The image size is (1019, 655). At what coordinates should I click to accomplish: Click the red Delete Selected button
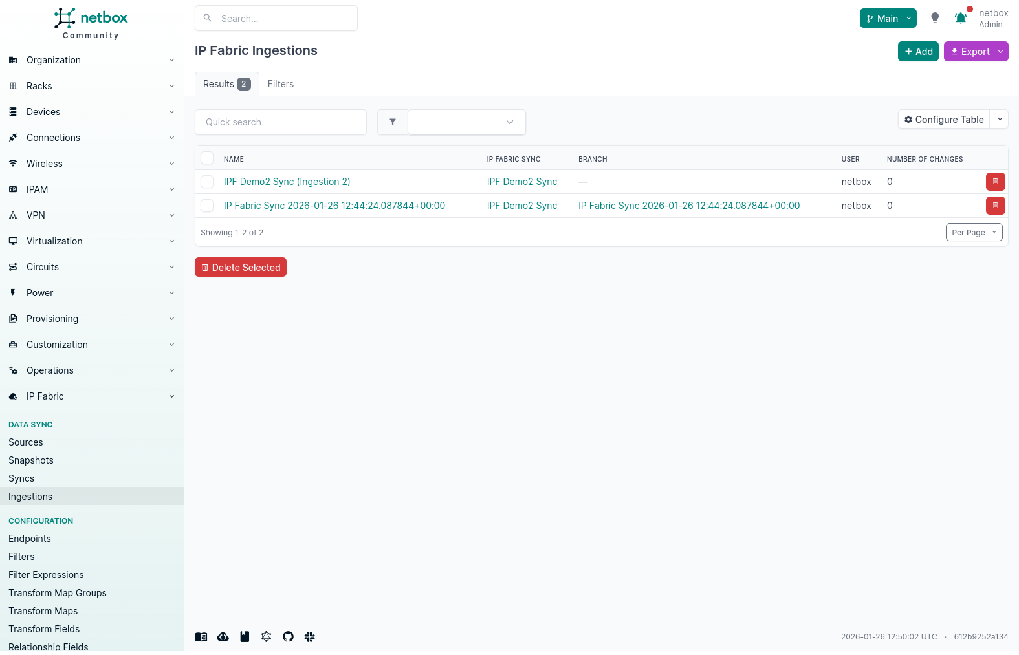point(241,267)
